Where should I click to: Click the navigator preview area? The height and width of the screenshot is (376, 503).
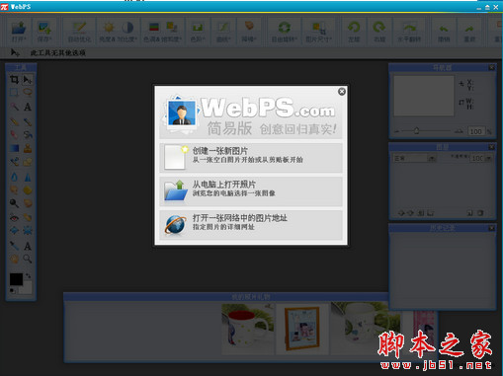[x=424, y=96]
